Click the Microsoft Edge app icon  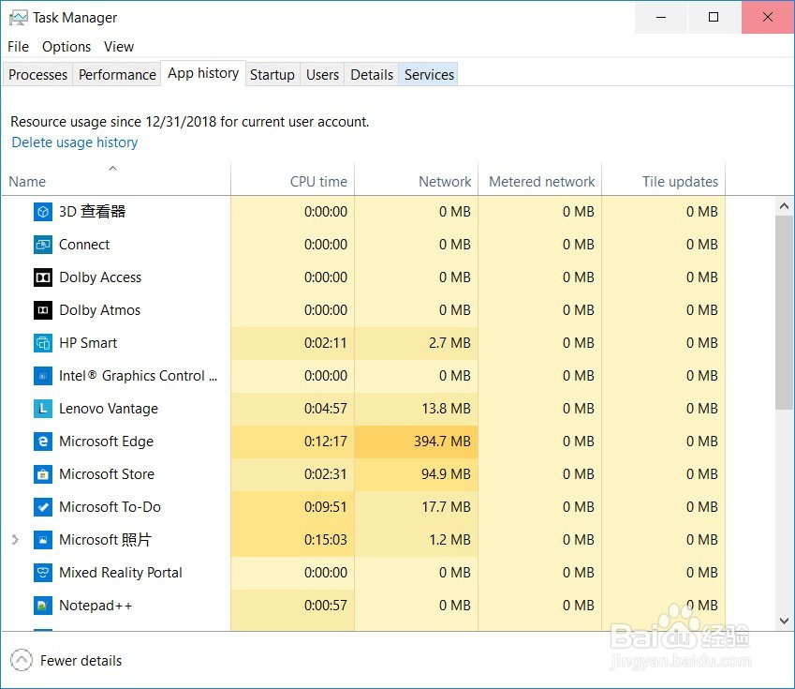pyautogui.click(x=43, y=442)
